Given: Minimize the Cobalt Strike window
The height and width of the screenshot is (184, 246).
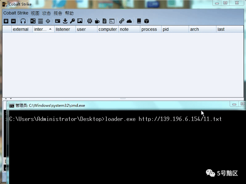Looking at the screenshot, I should [x=217, y=3].
